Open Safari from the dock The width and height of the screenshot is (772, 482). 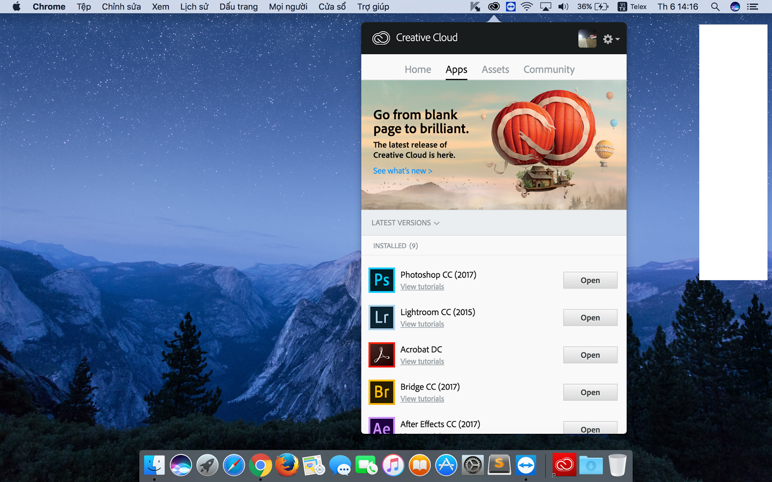point(234,466)
